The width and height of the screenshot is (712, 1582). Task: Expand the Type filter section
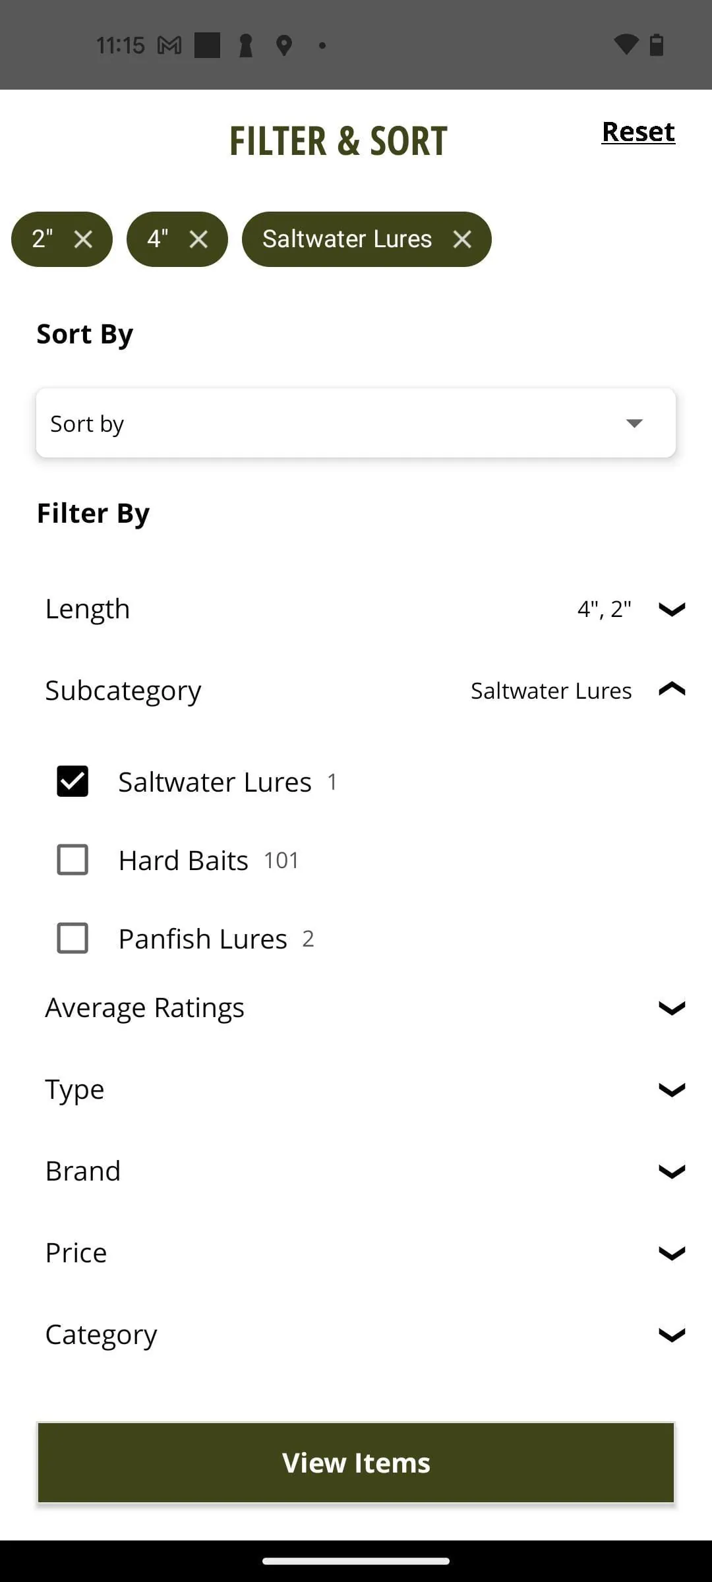tap(671, 1090)
